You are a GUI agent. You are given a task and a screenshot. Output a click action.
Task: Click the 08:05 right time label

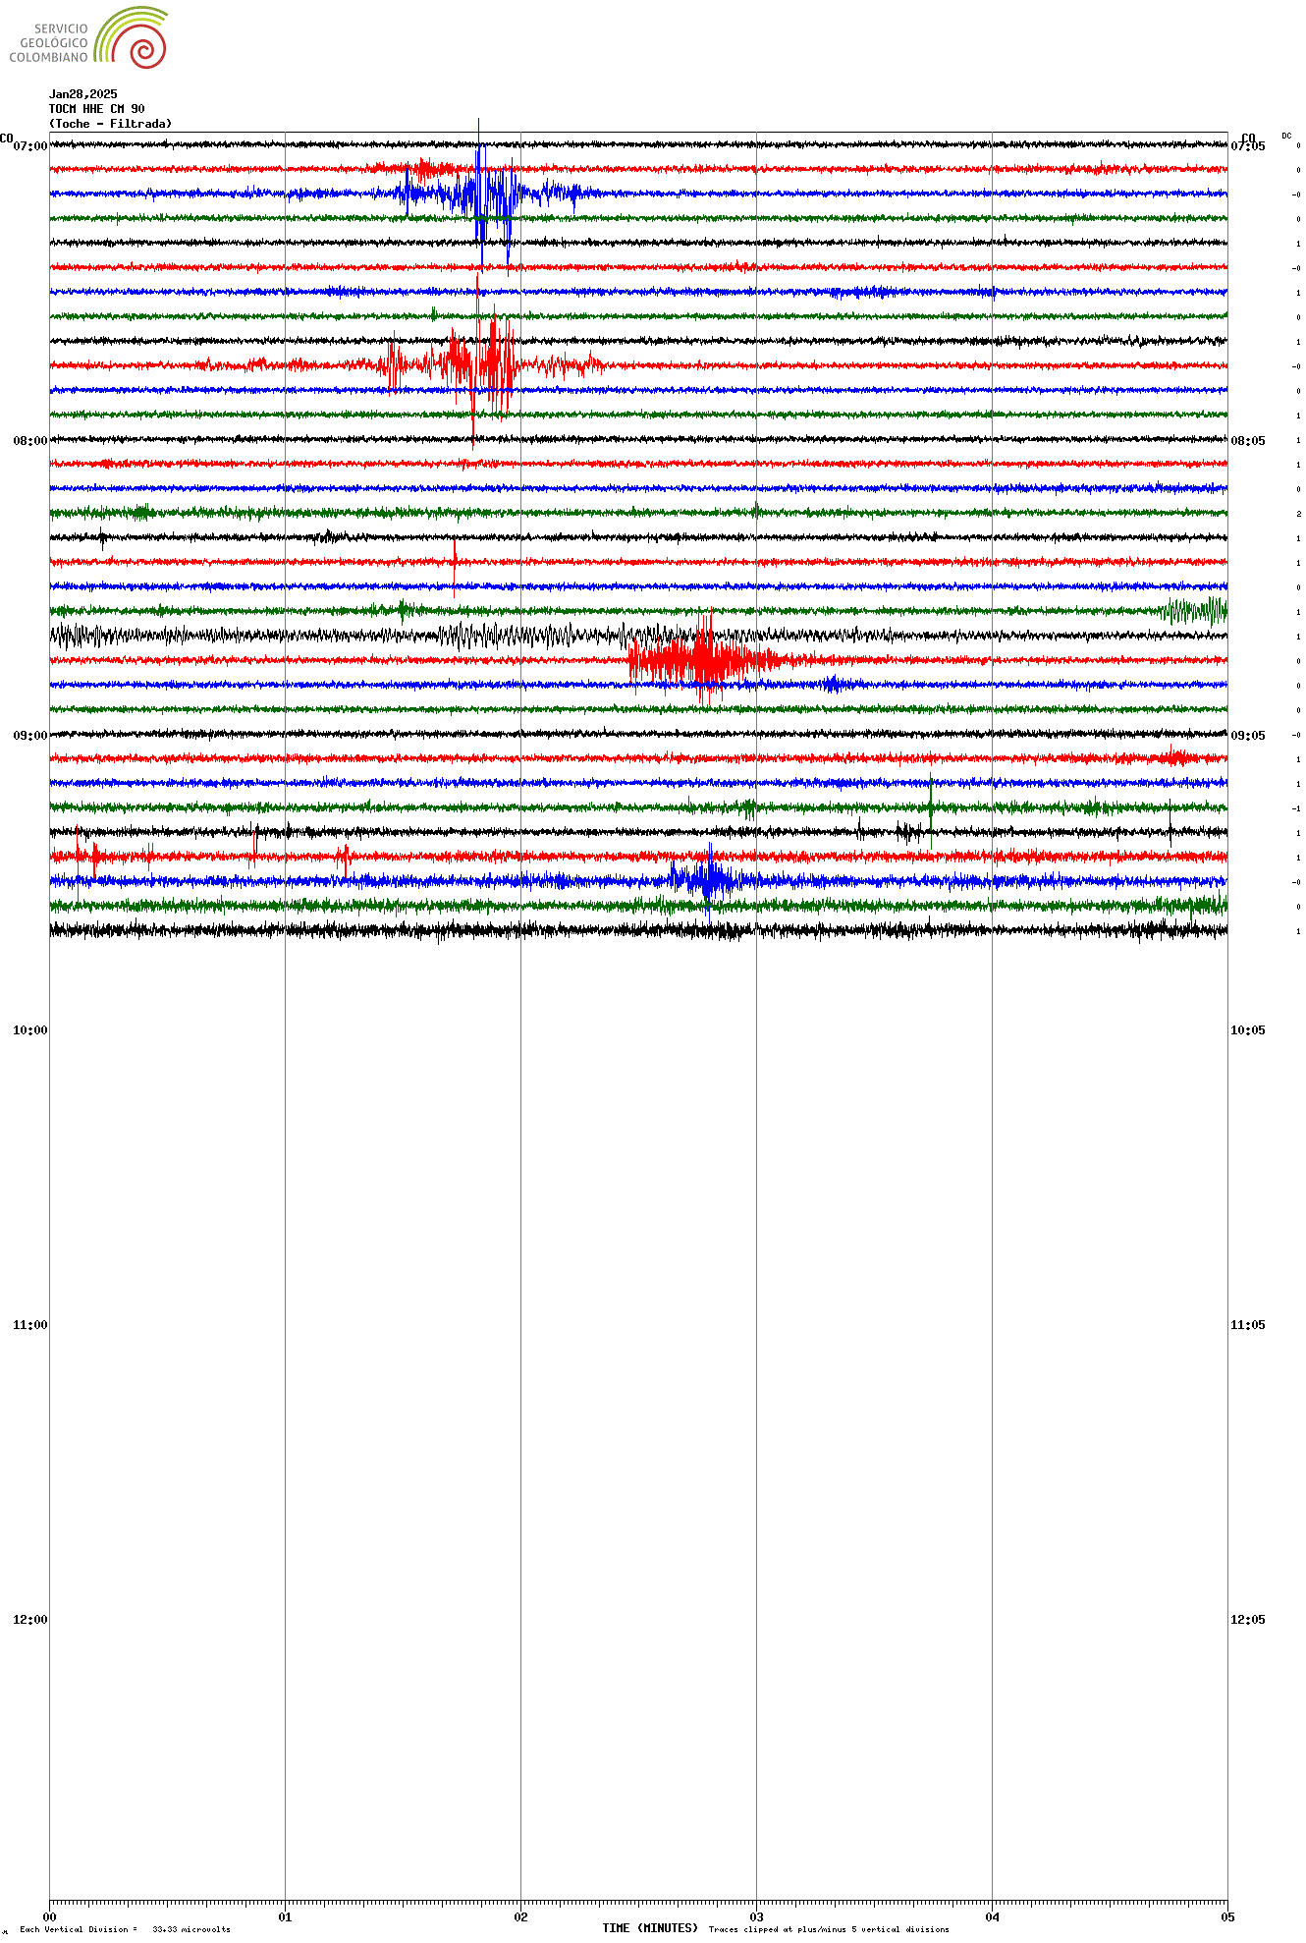point(1247,441)
